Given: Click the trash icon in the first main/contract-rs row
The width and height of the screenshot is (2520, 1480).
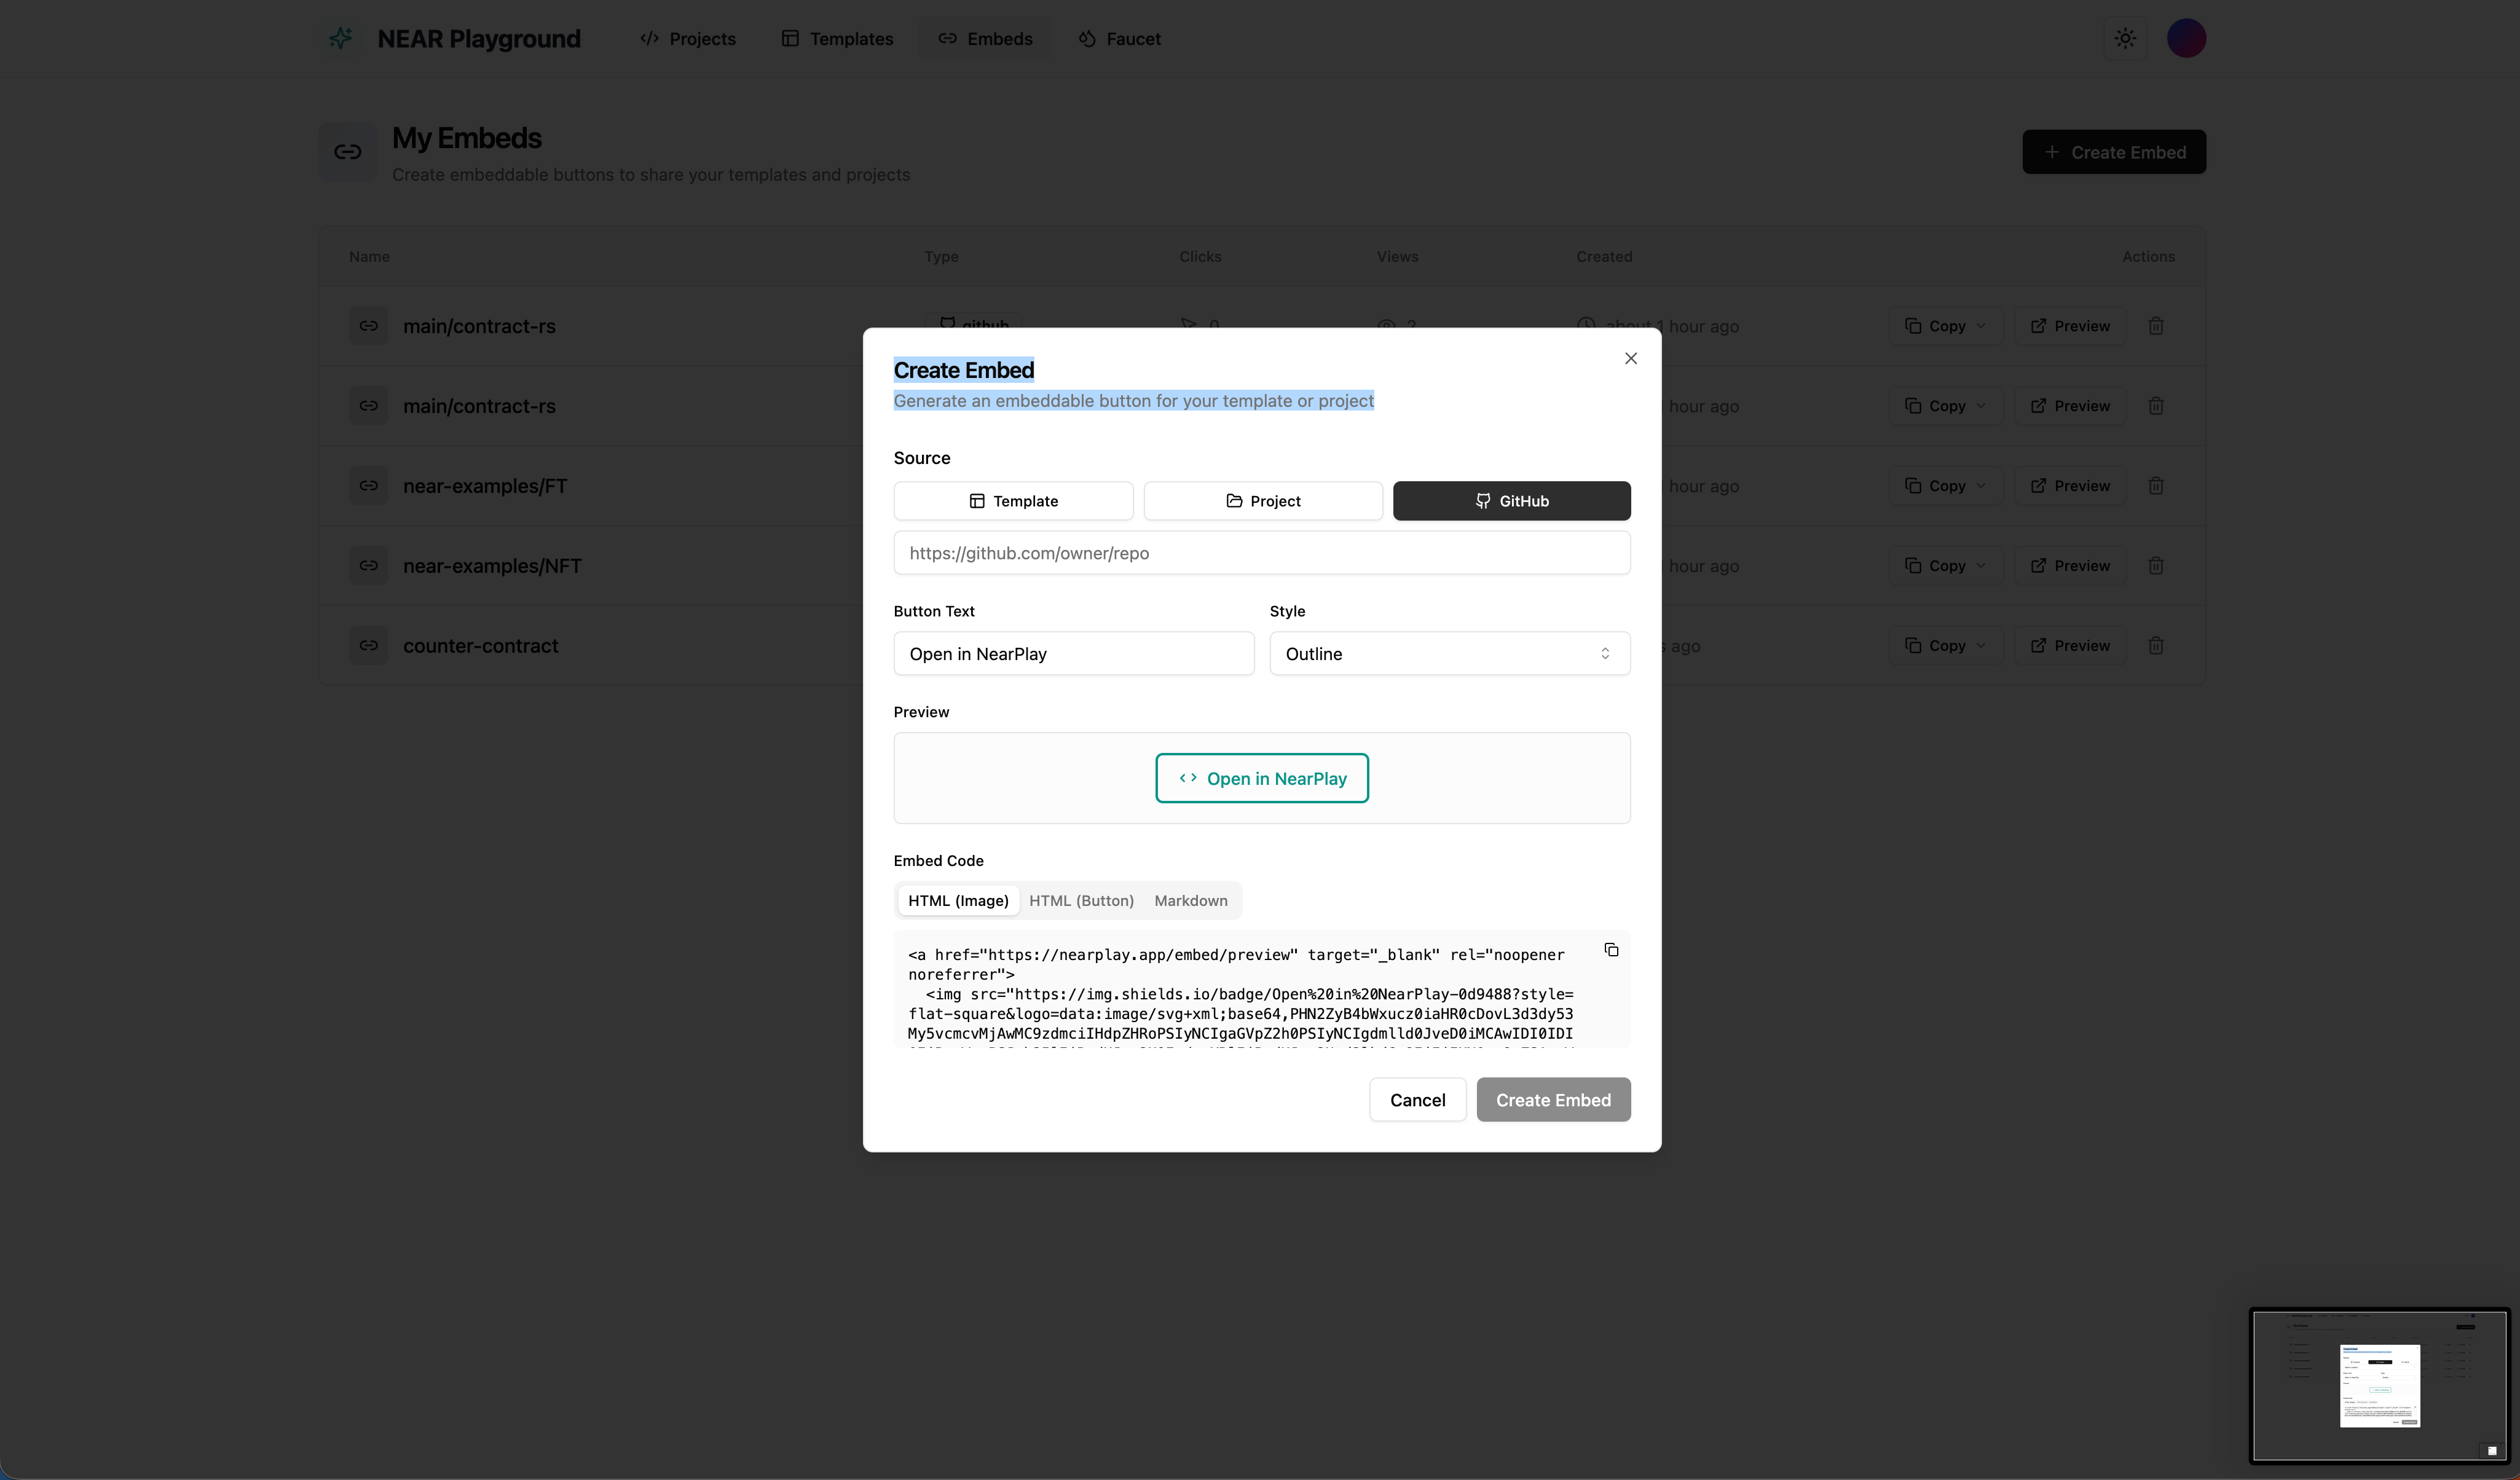Looking at the screenshot, I should (2156, 326).
